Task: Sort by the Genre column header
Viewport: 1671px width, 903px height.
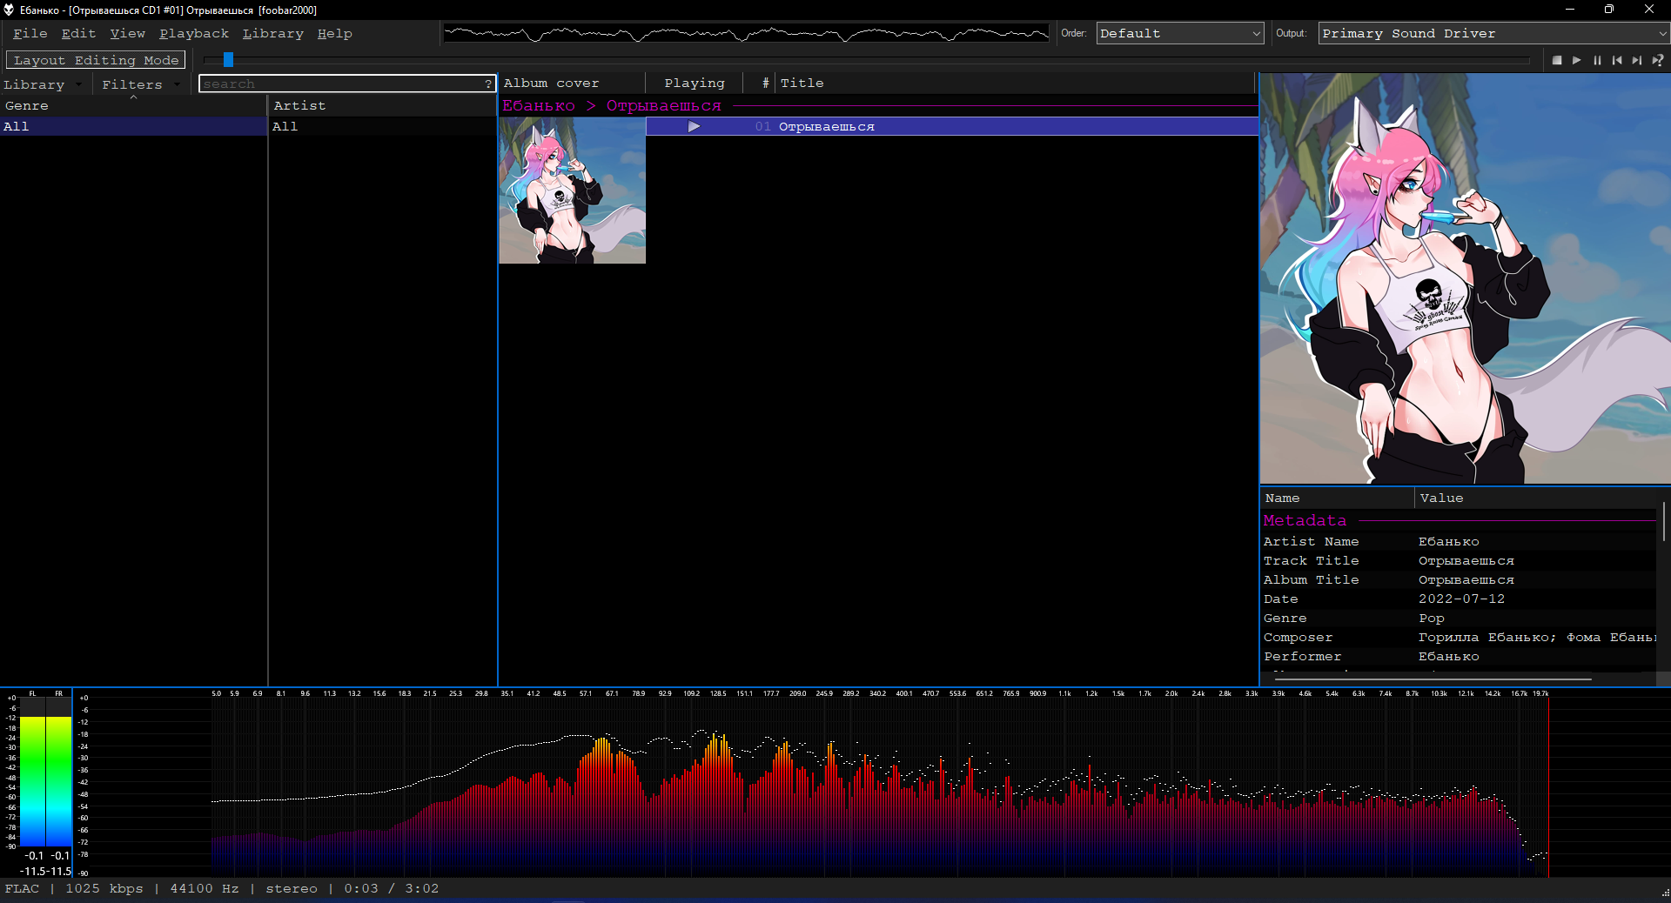Action: coord(133,105)
